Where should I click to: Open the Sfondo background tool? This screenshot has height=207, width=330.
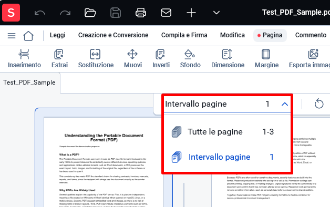click(190, 59)
